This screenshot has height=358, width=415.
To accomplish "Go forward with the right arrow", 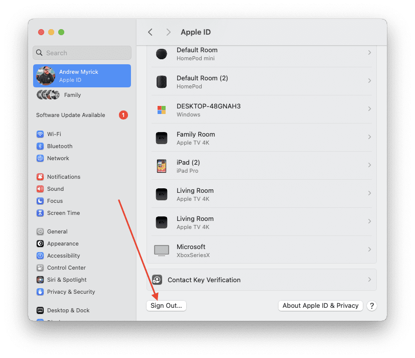I will pos(168,32).
